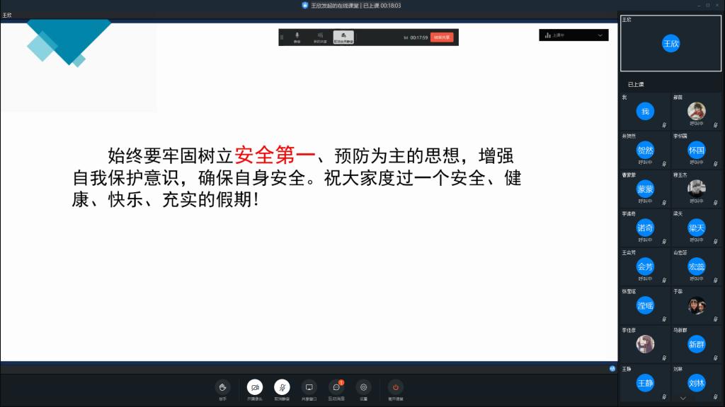Open 穆玉杰's photo avatar tile

(697, 189)
